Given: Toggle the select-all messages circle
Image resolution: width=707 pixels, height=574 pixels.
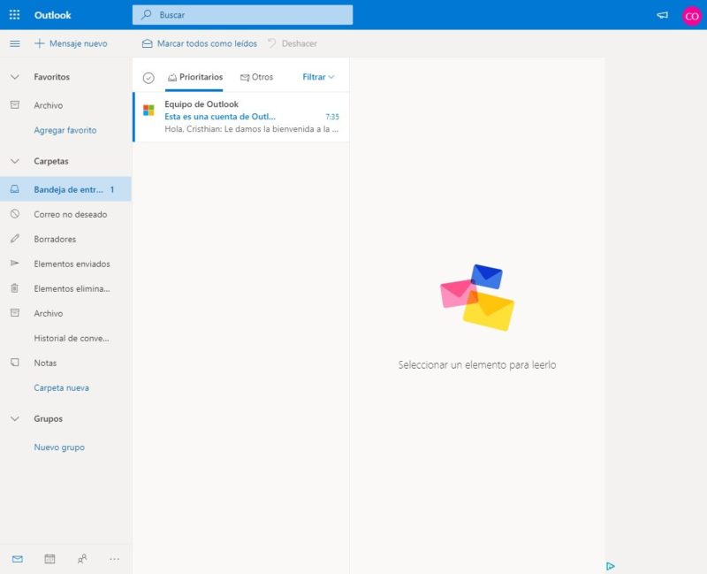Looking at the screenshot, I should [148, 78].
